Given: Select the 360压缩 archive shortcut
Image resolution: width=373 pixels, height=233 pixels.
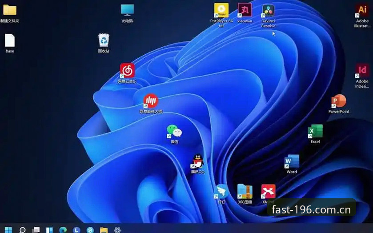Looking at the screenshot, I should pos(245,191).
